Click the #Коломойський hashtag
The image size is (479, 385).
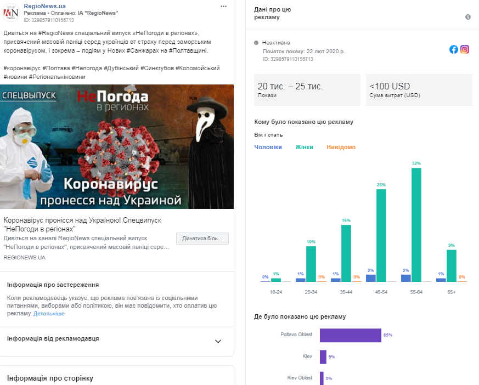pyautogui.click(x=198, y=68)
